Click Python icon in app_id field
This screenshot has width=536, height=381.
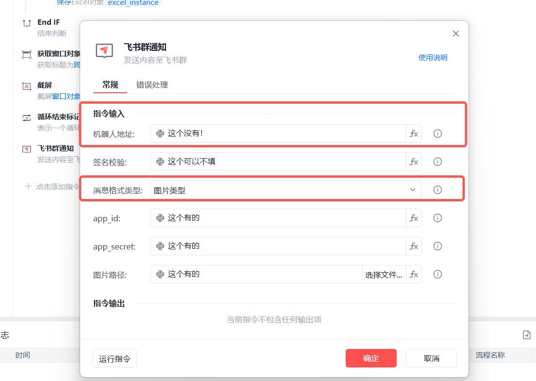coord(160,218)
